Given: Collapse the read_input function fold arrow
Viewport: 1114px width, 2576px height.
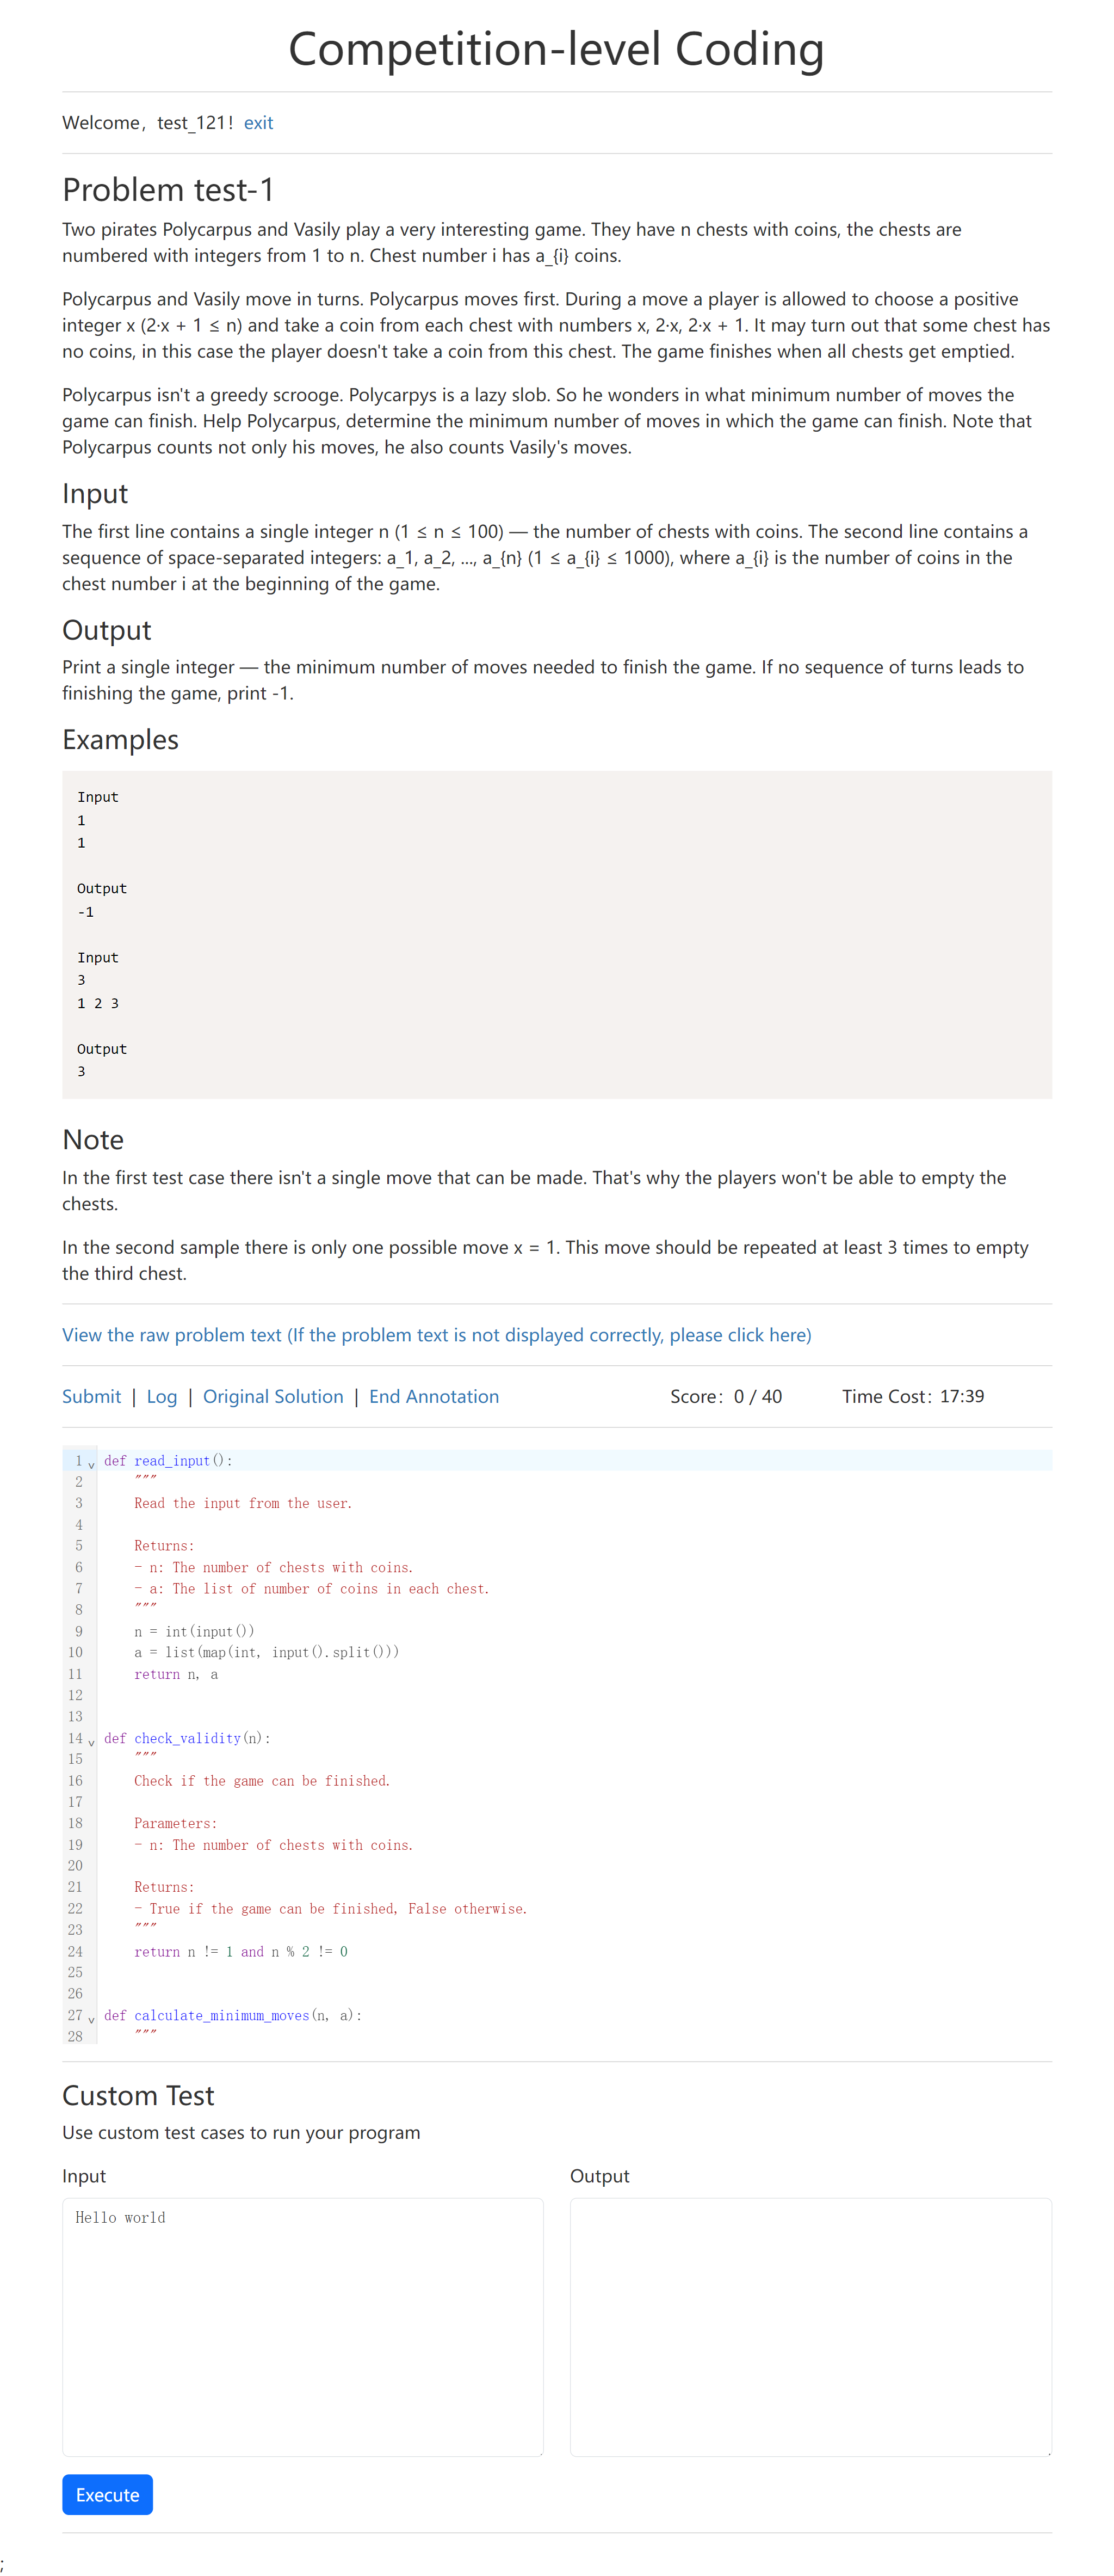Looking at the screenshot, I should [x=91, y=1464].
